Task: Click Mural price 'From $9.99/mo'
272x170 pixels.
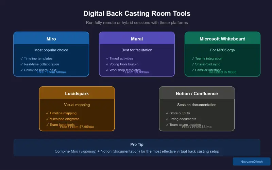Action: [x=137, y=72]
